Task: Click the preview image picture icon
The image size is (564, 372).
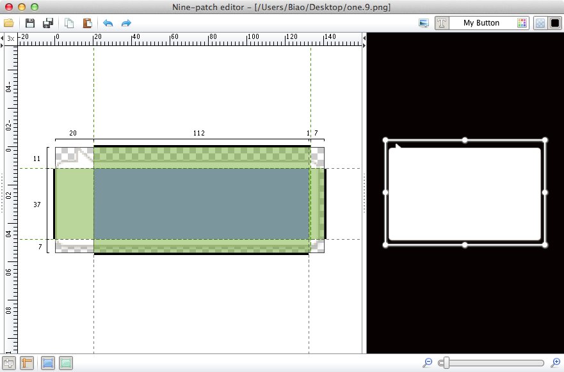Action: (x=423, y=23)
